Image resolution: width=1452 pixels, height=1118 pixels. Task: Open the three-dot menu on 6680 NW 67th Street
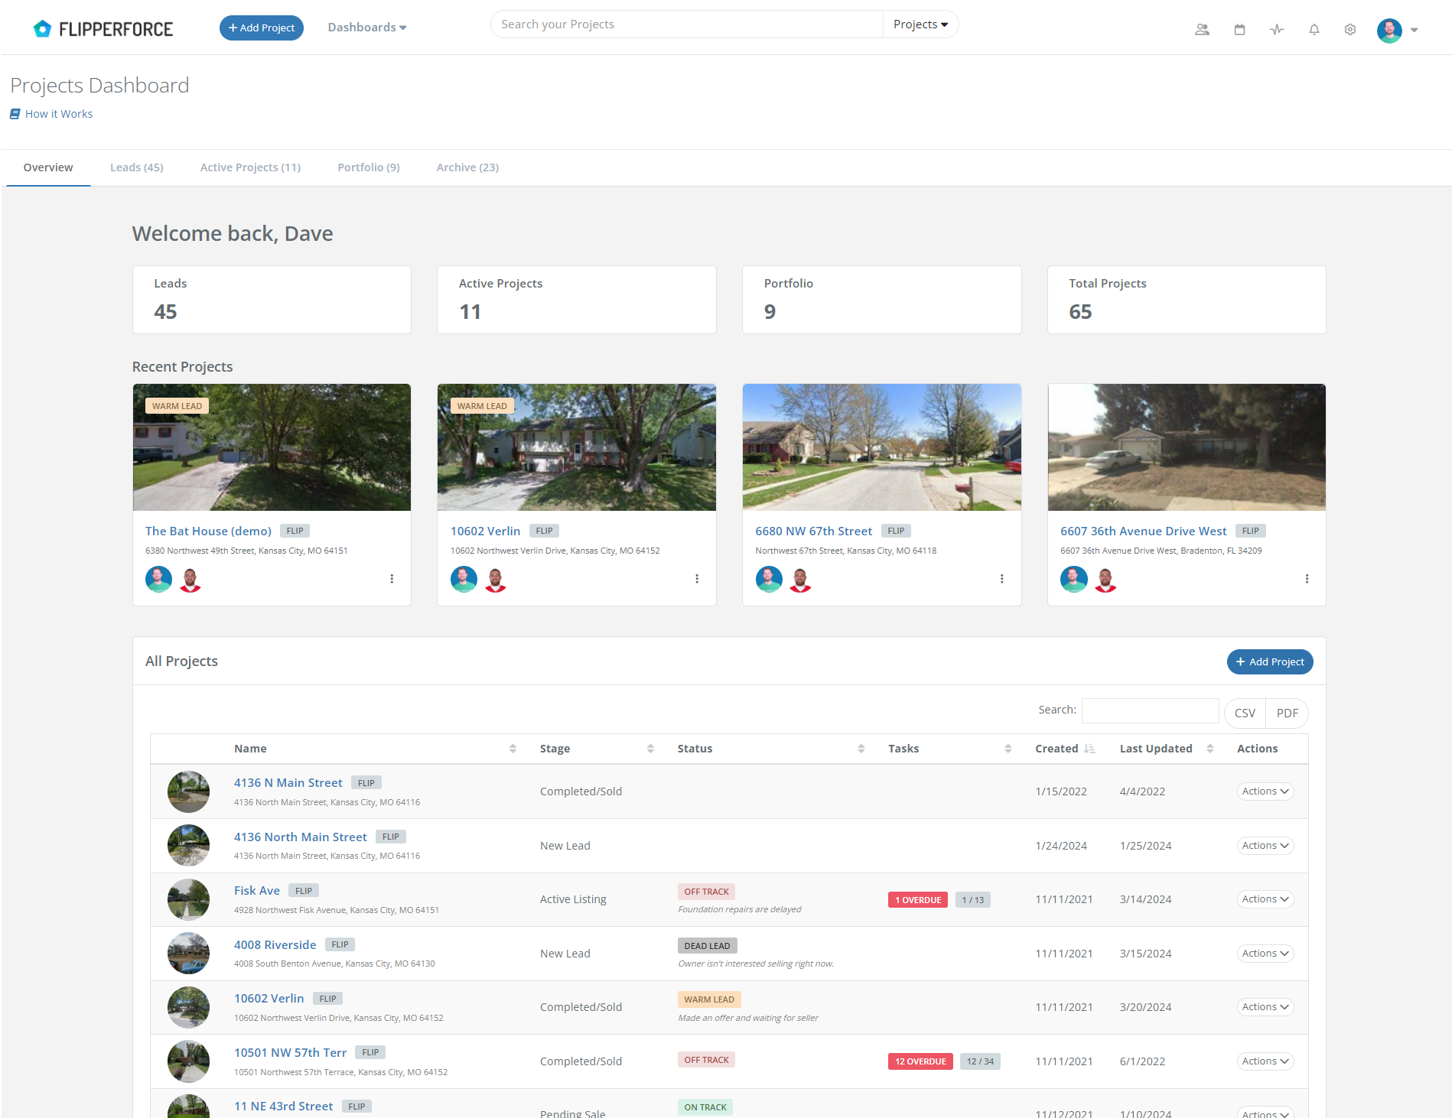(x=1001, y=579)
